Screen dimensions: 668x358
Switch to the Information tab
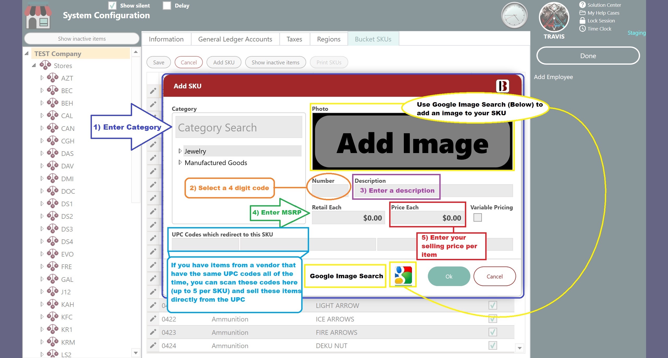point(166,39)
